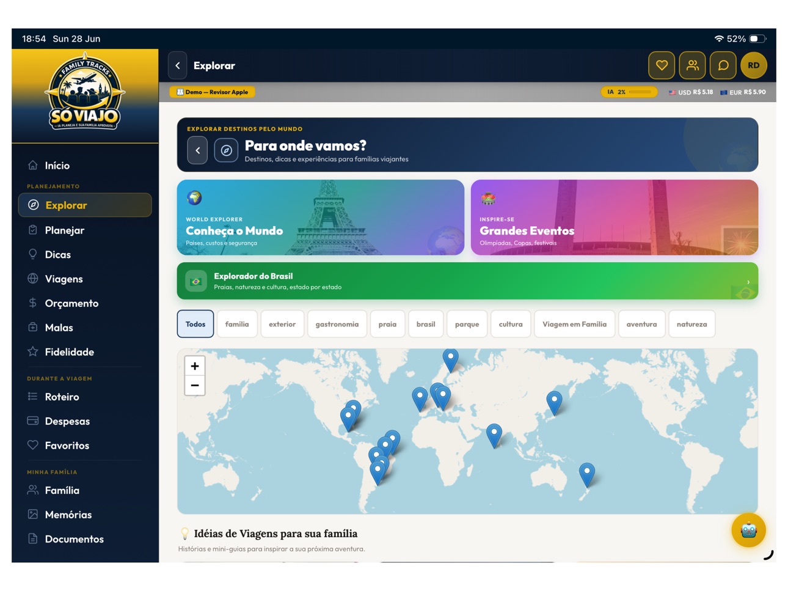The height and width of the screenshot is (591, 788).
Task: Filter destinations by exterior chip
Action: coord(282,324)
